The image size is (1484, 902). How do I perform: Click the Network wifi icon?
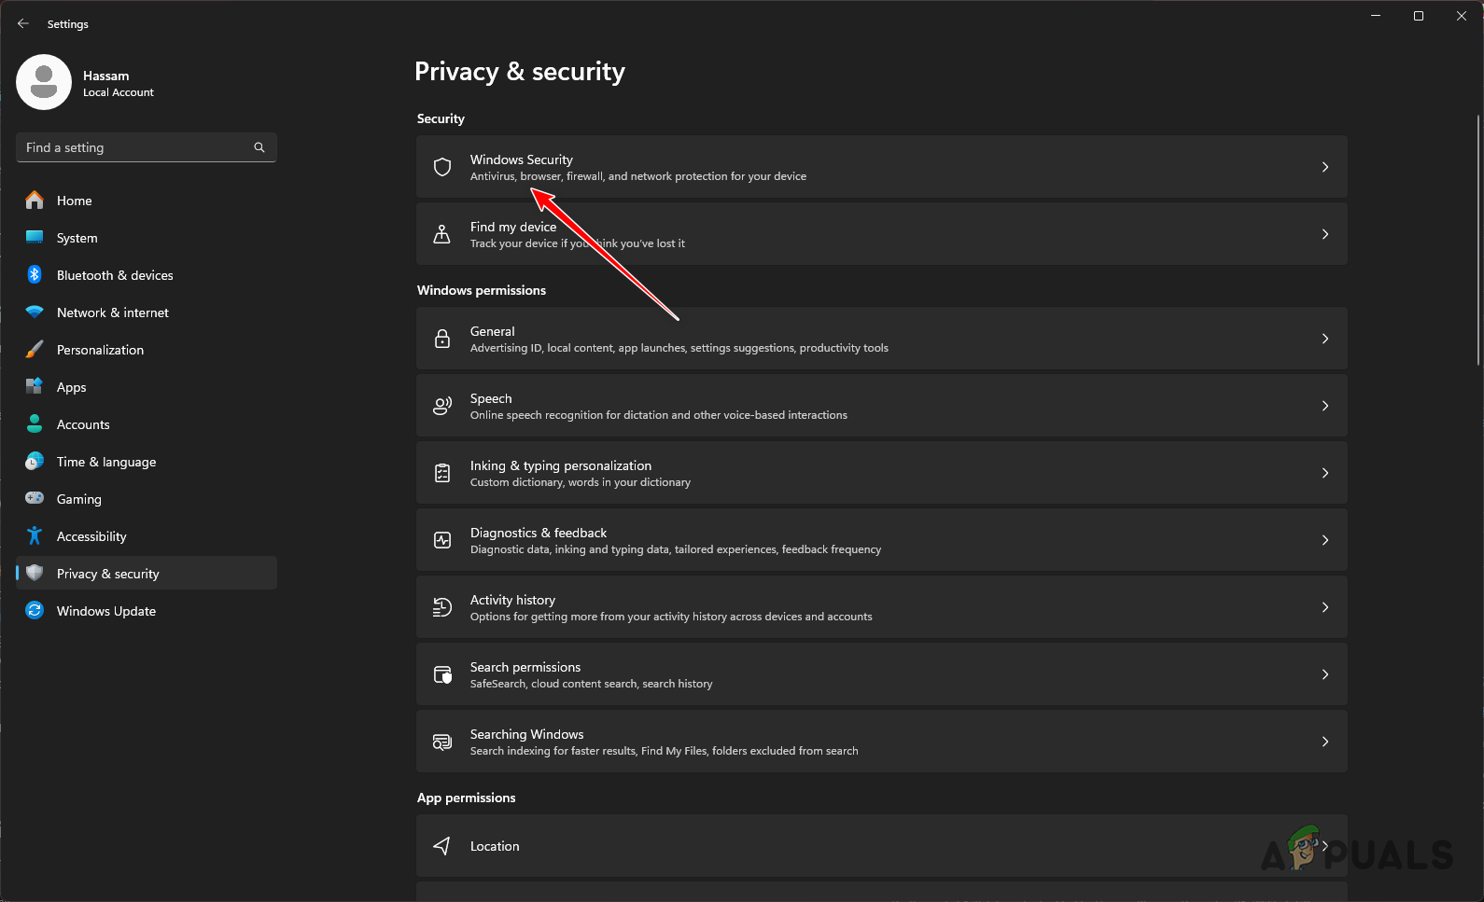[x=35, y=312]
